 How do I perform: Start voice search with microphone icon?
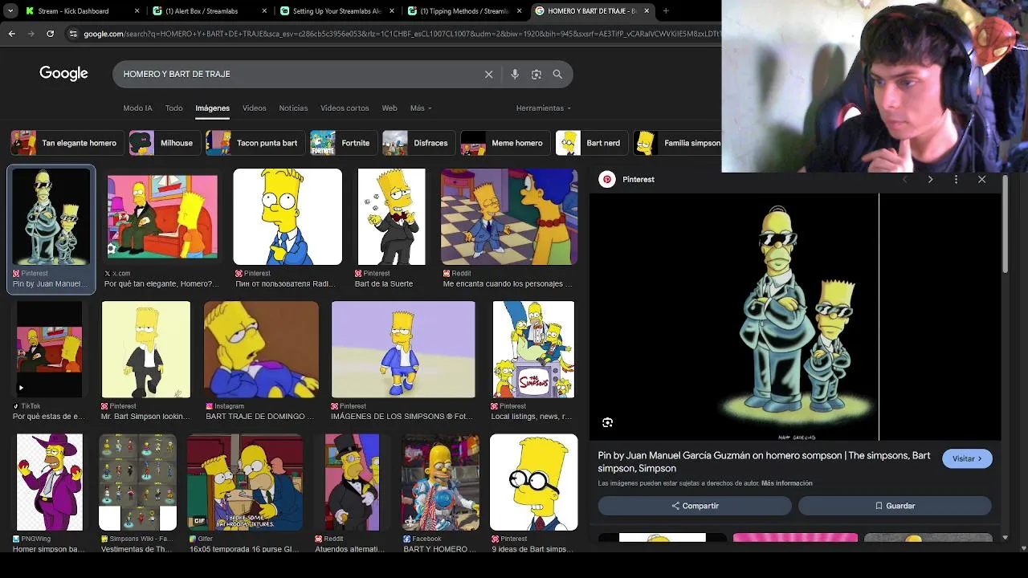click(x=515, y=74)
